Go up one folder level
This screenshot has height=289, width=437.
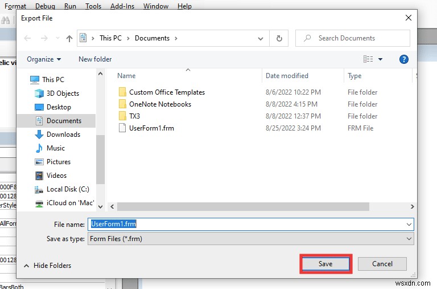point(69,38)
